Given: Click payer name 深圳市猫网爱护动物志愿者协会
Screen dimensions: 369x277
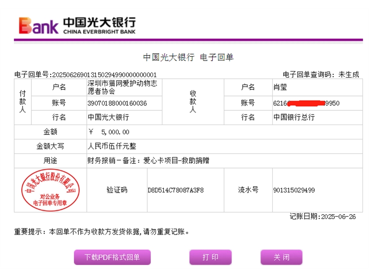Looking at the screenshot, I should [122, 87].
